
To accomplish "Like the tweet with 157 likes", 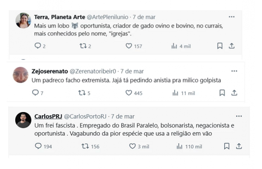I will [x=128, y=46].
